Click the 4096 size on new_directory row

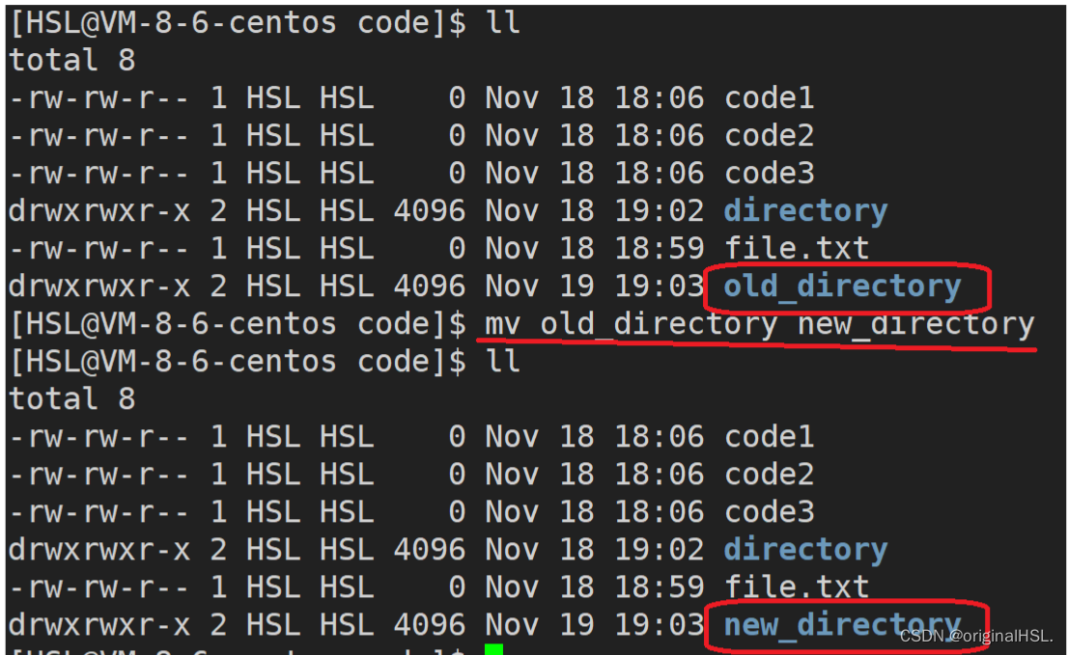[x=429, y=624]
